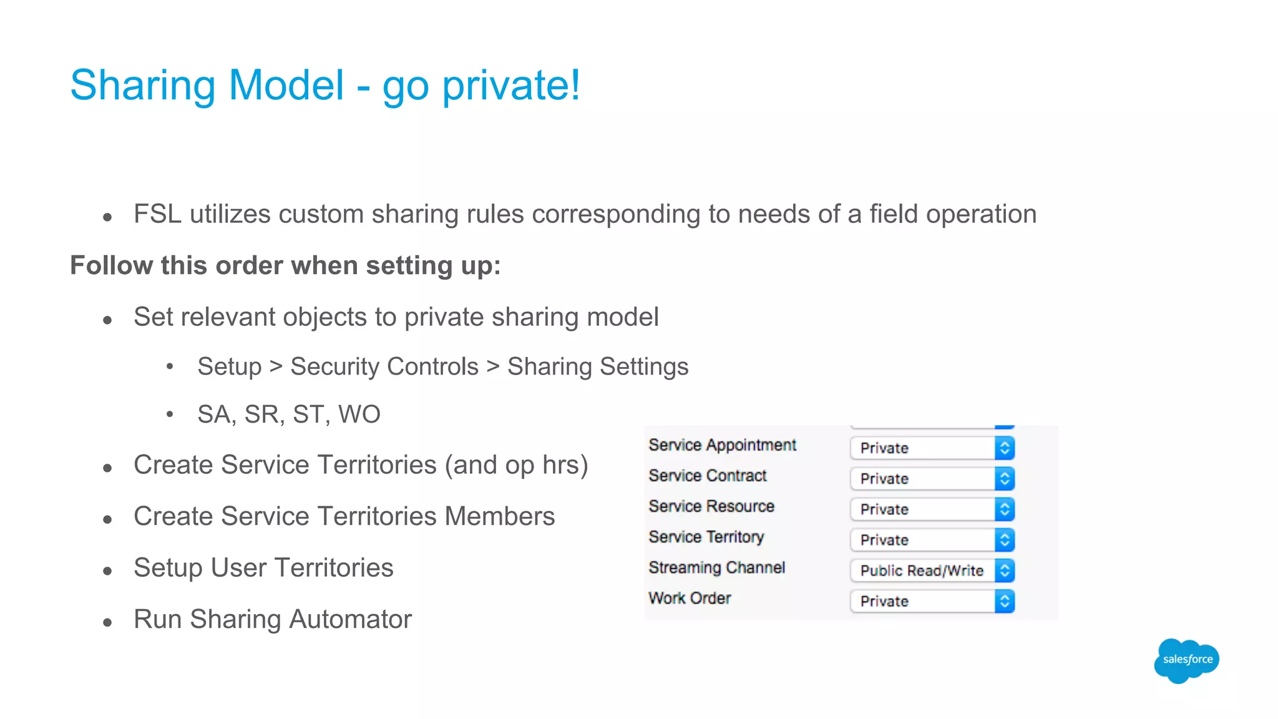Open the Service Appointment sharing dropdown
Viewport: 1278px width, 719px height.
coord(932,448)
